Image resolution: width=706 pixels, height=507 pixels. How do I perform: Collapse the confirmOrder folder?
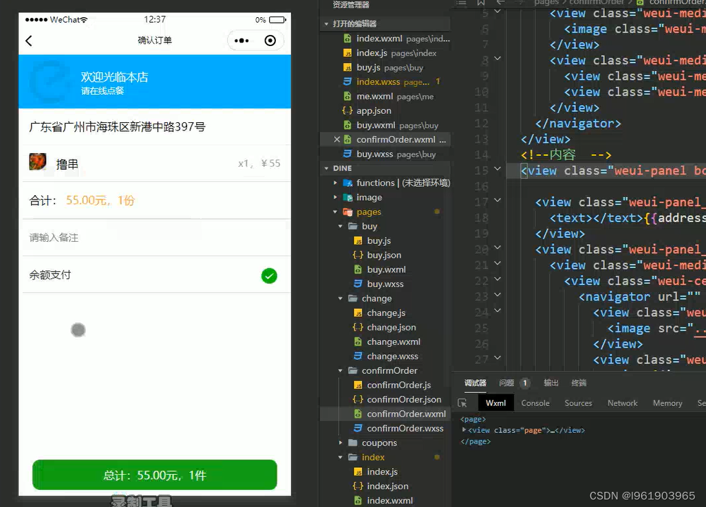click(x=341, y=371)
